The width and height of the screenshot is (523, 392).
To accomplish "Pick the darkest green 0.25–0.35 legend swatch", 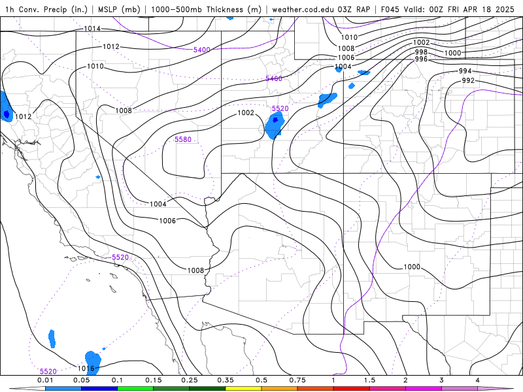I will click(207, 389).
